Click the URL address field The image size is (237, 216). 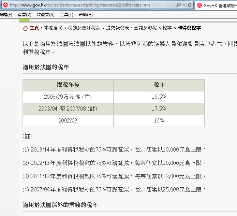tap(89, 5)
